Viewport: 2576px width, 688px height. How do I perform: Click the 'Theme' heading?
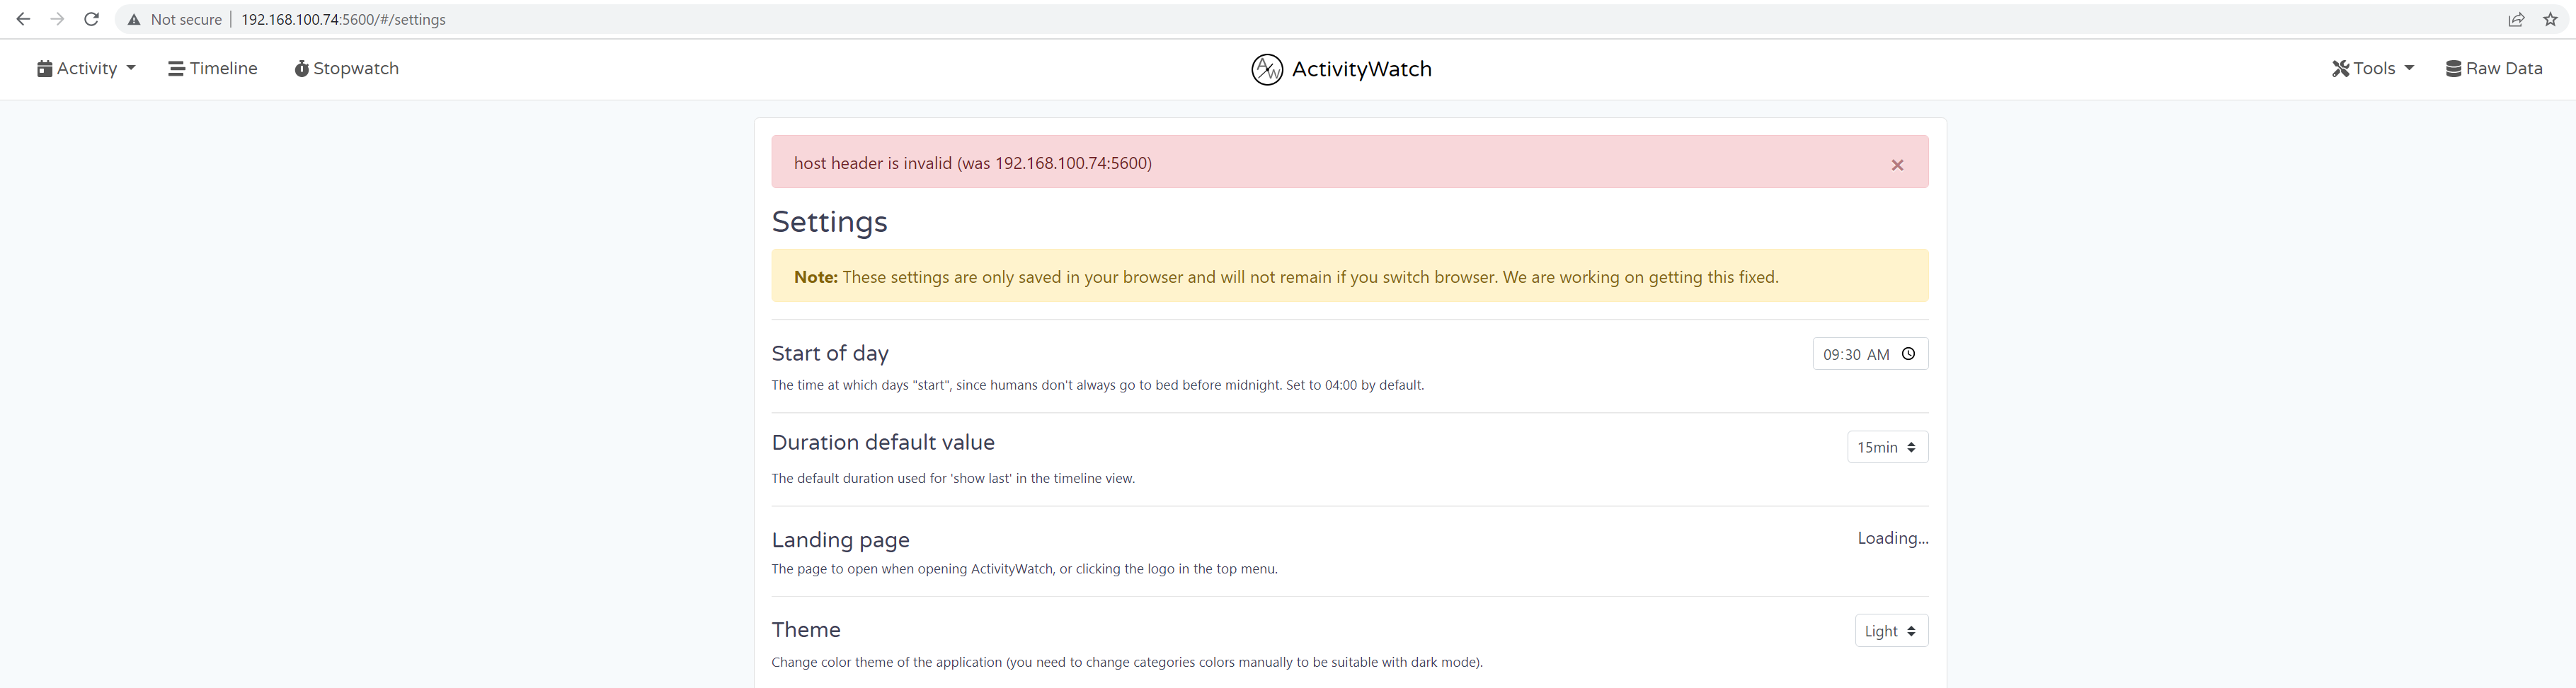(806, 630)
